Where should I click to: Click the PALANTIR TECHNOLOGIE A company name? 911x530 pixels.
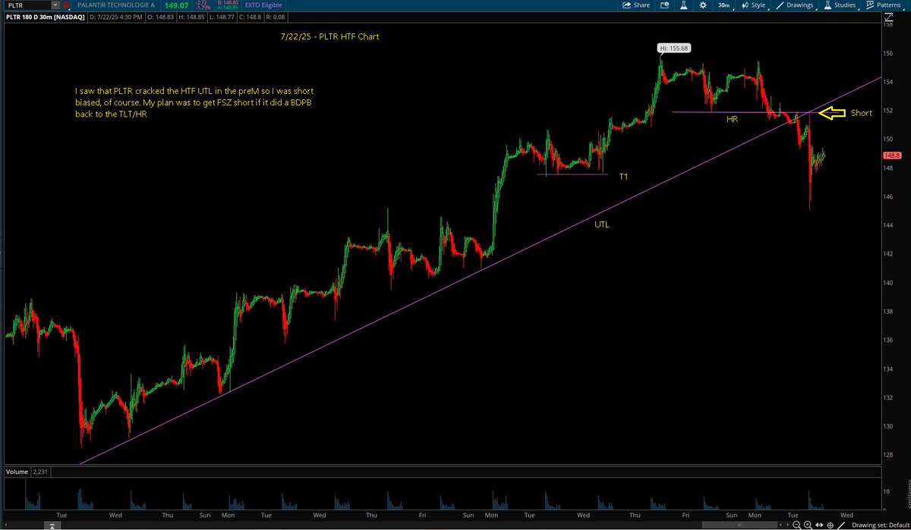(x=117, y=5)
